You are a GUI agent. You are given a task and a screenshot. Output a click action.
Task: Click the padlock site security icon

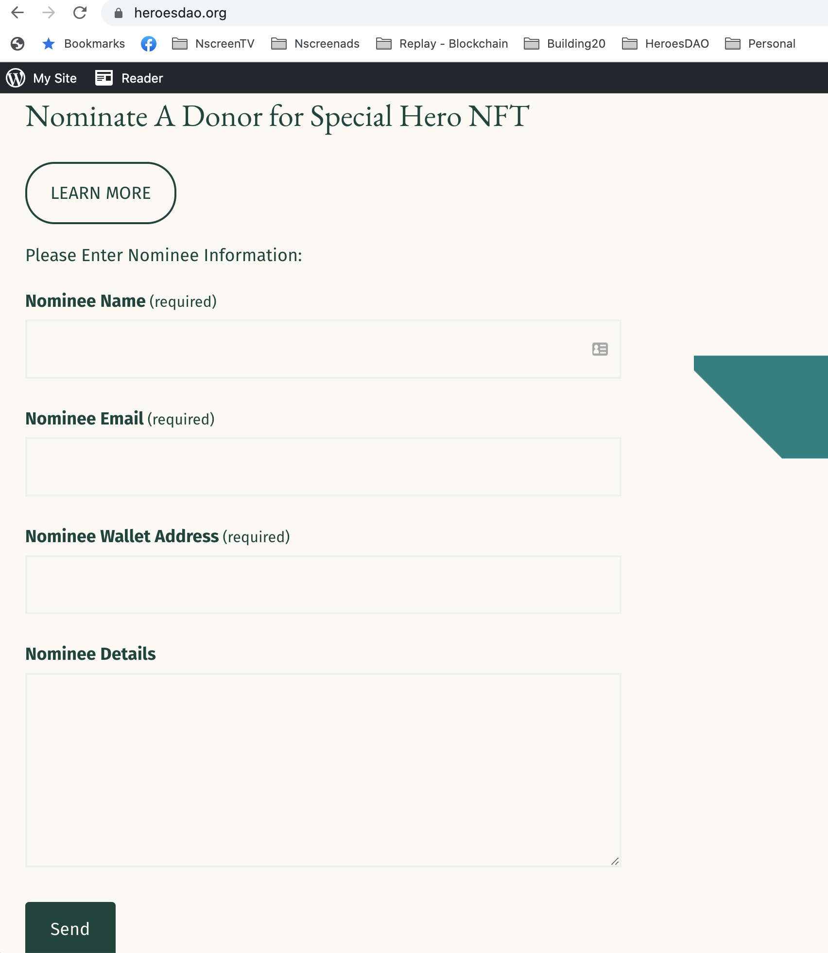[119, 13]
